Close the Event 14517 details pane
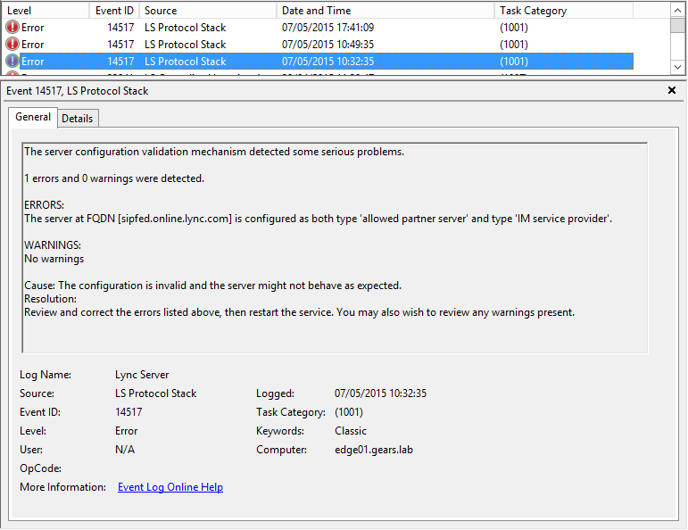Image resolution: width=688 pixels, height=530 pixels. [x=671, y=90]
